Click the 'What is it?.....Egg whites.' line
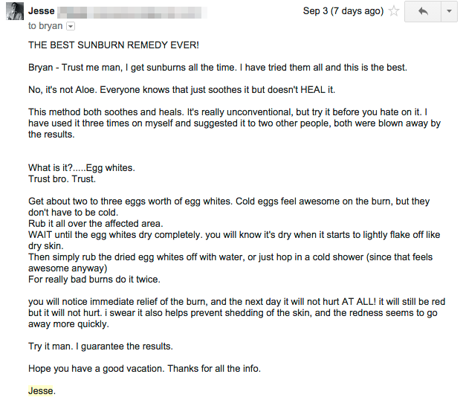 click(82, 168)
